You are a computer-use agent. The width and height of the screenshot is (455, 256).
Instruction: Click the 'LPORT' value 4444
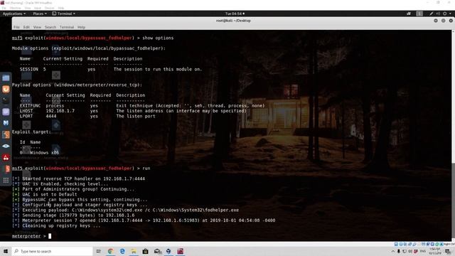tap(51, 116)
